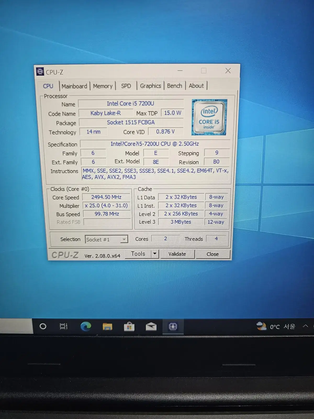The width and height of the screenshot is (314, 419).
Task: Switch to the Bench tab
Action: click(x=175, y=86)
